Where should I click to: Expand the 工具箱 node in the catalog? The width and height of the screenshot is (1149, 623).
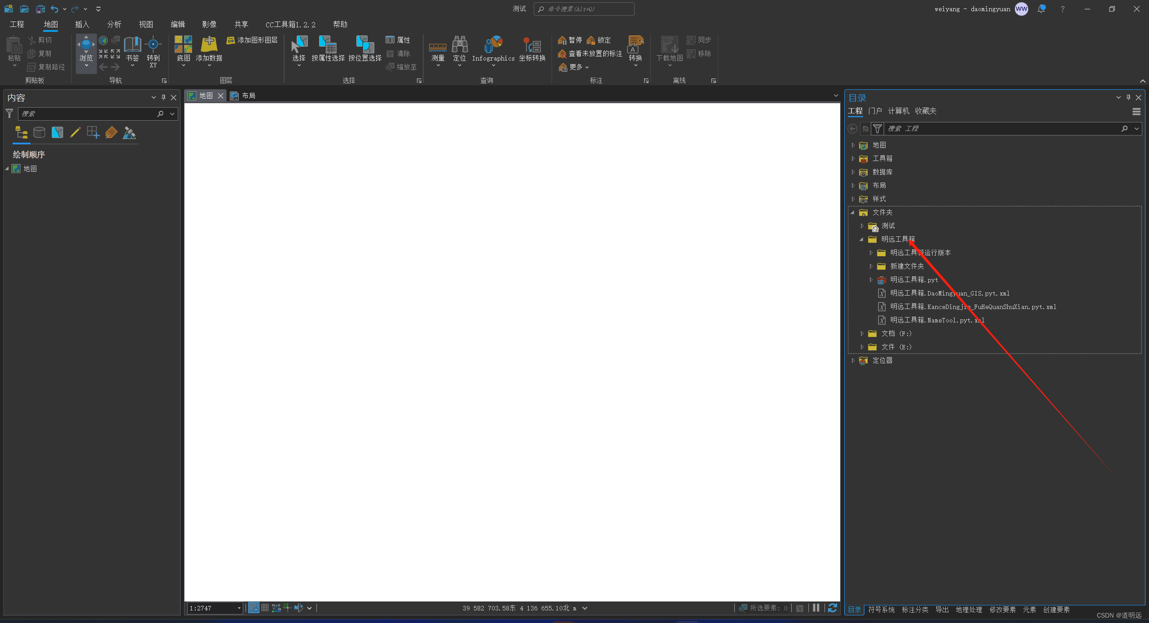coord(853,159)
